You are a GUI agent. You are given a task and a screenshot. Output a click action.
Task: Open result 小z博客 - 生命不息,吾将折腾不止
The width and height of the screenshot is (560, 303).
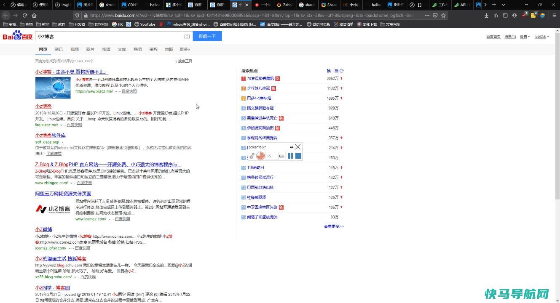72,72
